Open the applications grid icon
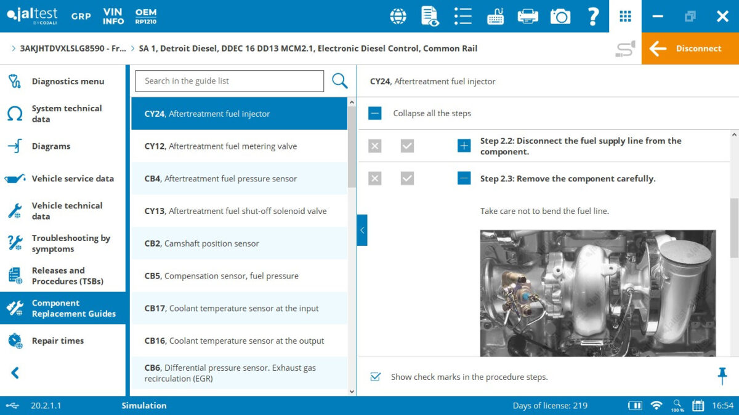This screenshot has height=415, width=739. pos(625,16)
